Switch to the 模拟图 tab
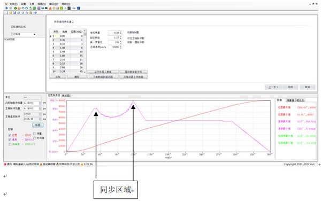Viewport: 321px width, 202px height. [x=66, y=96]
